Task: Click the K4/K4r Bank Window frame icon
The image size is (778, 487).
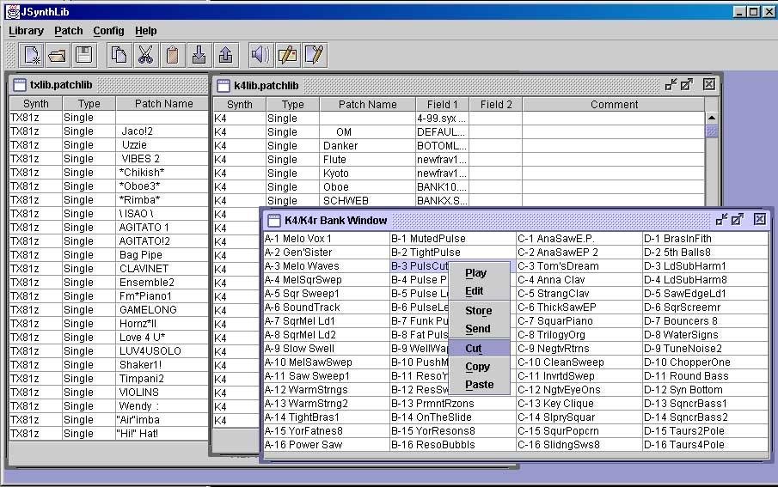Action: pyautogui.click(x=274, y=221)
